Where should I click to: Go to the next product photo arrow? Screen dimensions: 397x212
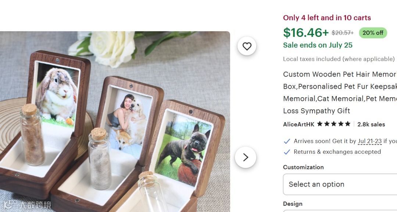pos(245,157)
